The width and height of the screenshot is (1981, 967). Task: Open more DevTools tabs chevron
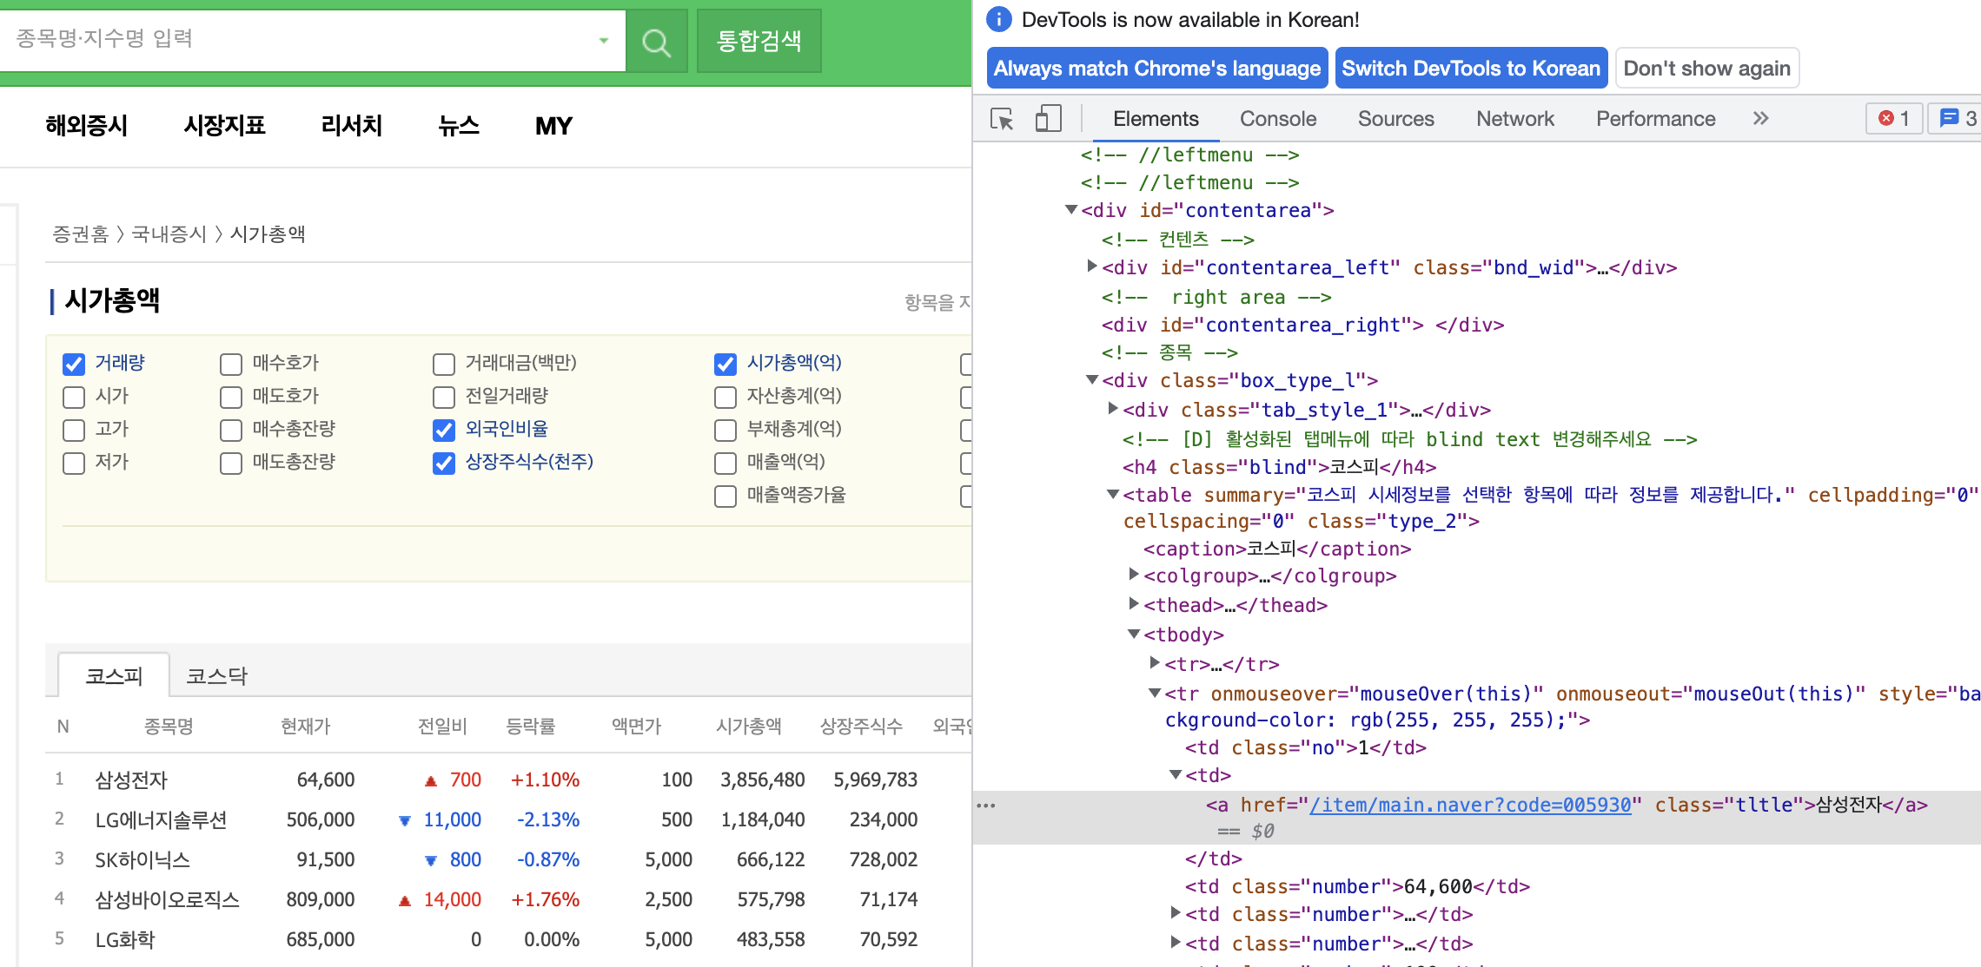click(1760, 119)
